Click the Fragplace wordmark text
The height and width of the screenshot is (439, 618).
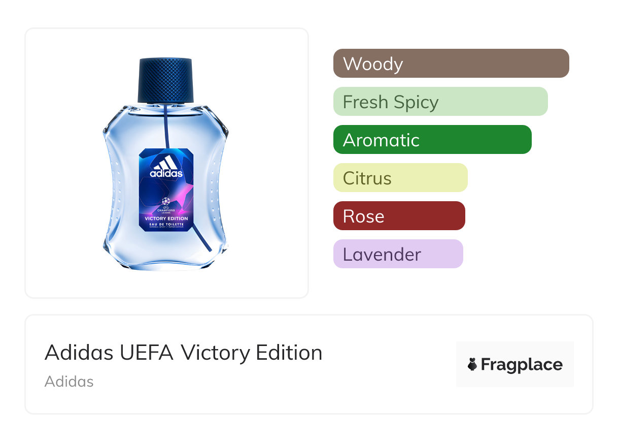522,365
